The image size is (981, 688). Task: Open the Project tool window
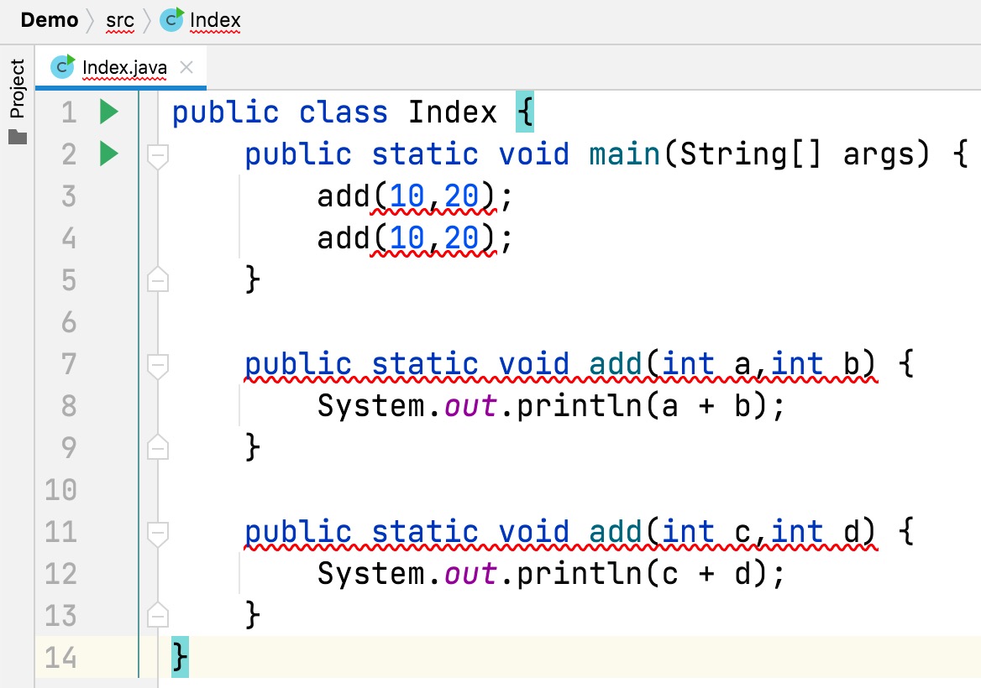pos(18,89)
